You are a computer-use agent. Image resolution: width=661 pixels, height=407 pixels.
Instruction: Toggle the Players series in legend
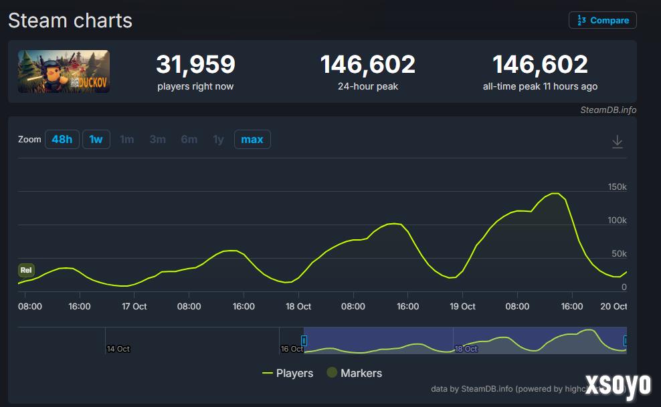[288, 373]
